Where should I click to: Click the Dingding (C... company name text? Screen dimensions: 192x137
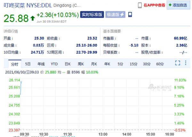click(67, 5)
